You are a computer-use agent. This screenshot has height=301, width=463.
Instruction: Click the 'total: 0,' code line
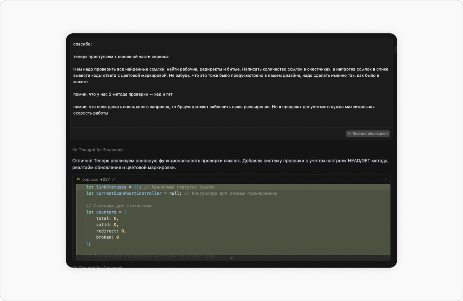pos(107,219)
